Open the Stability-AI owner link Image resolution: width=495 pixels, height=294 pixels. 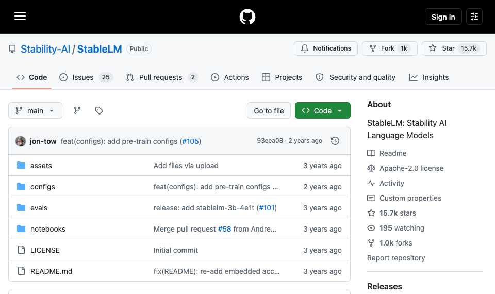[45, 49]
